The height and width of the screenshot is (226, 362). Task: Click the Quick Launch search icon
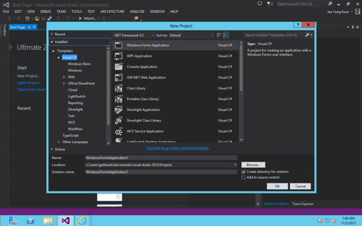330,4
